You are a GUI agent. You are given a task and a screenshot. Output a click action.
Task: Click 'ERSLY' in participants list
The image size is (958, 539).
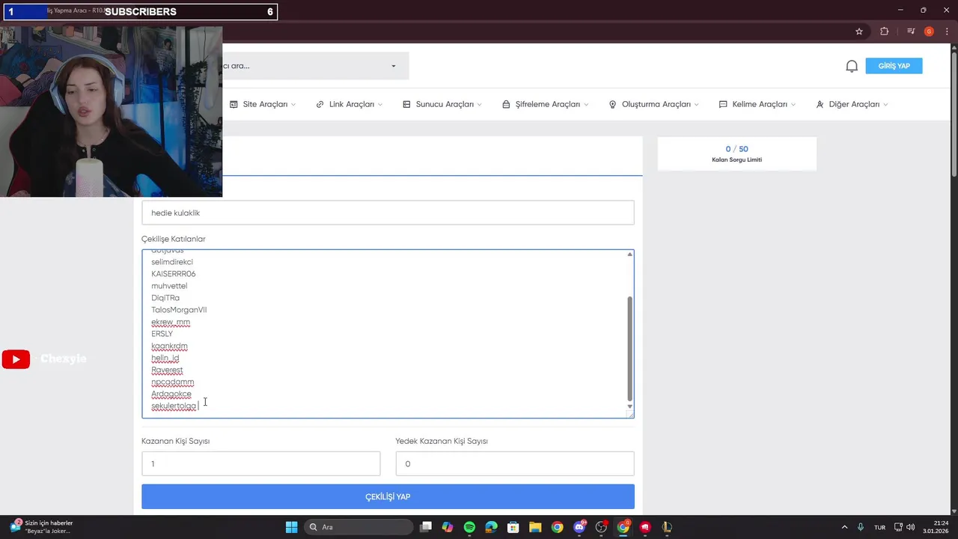(x=162, y=334)
